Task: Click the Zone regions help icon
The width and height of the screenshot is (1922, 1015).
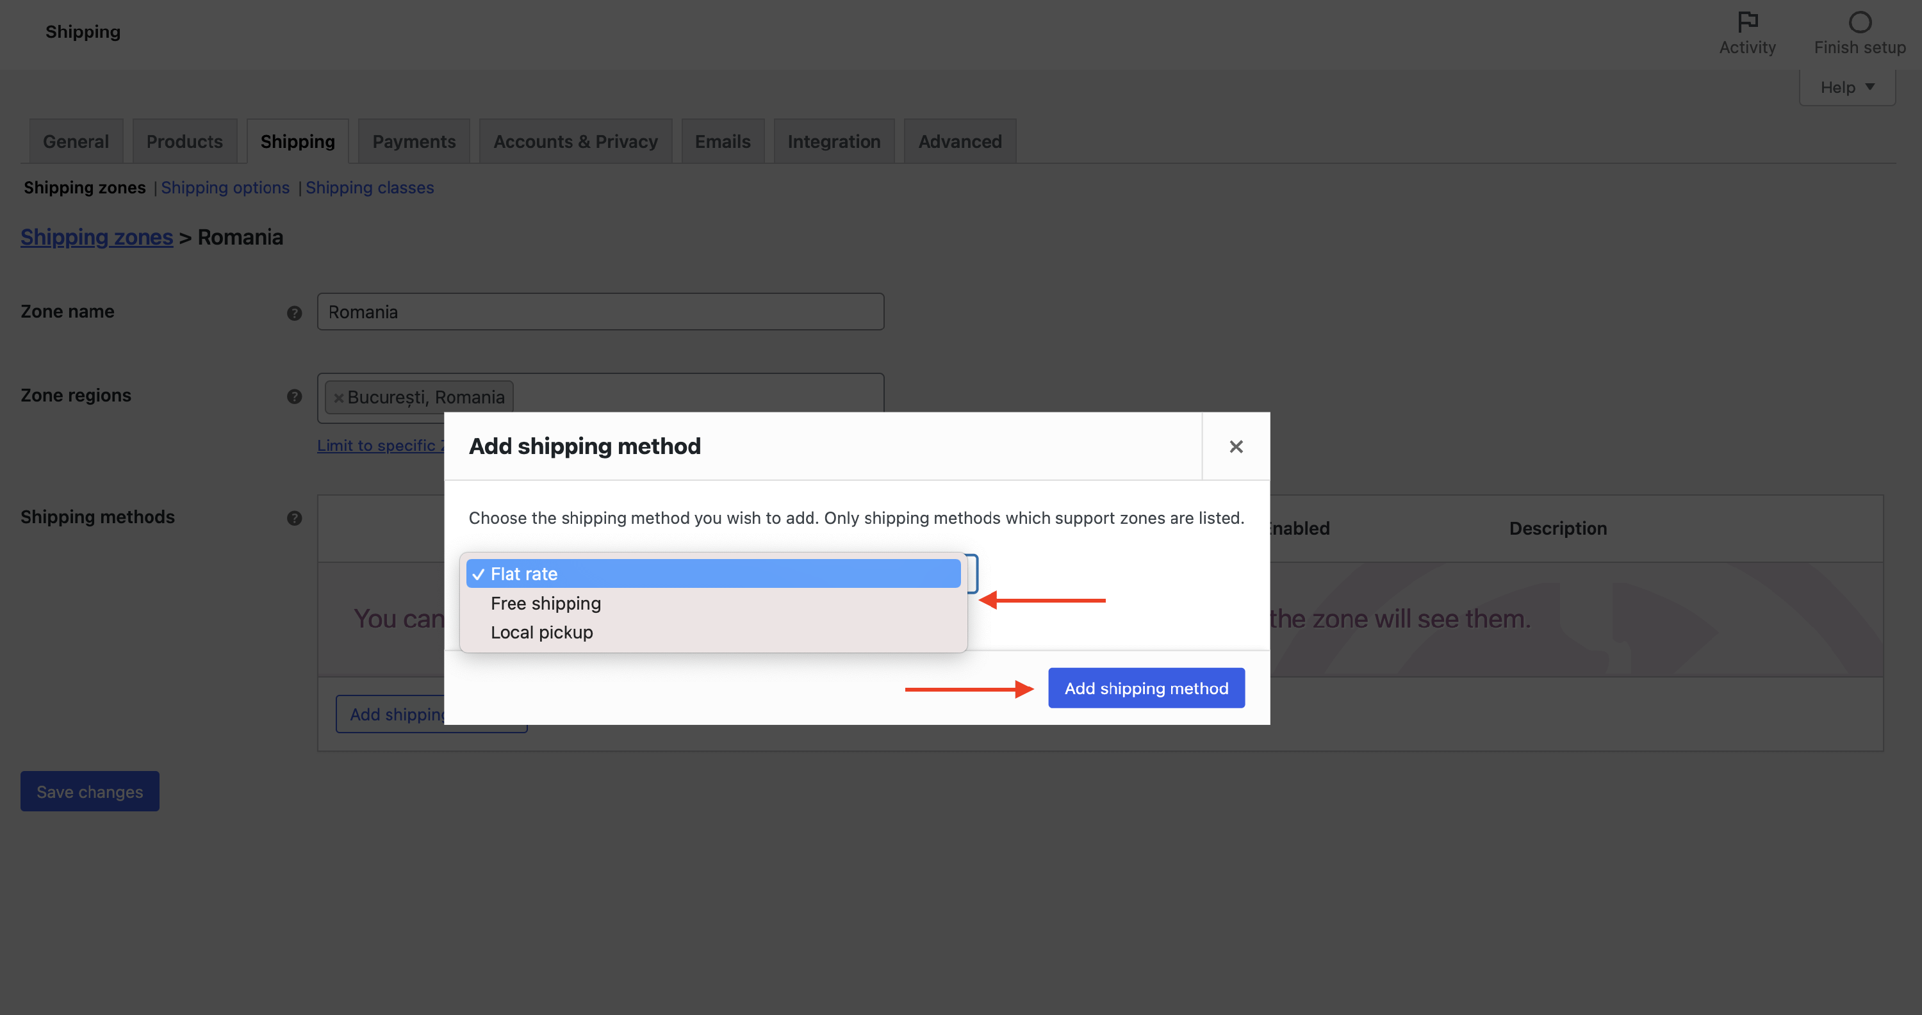Action: pyautogui.click(x=294, y=396)
